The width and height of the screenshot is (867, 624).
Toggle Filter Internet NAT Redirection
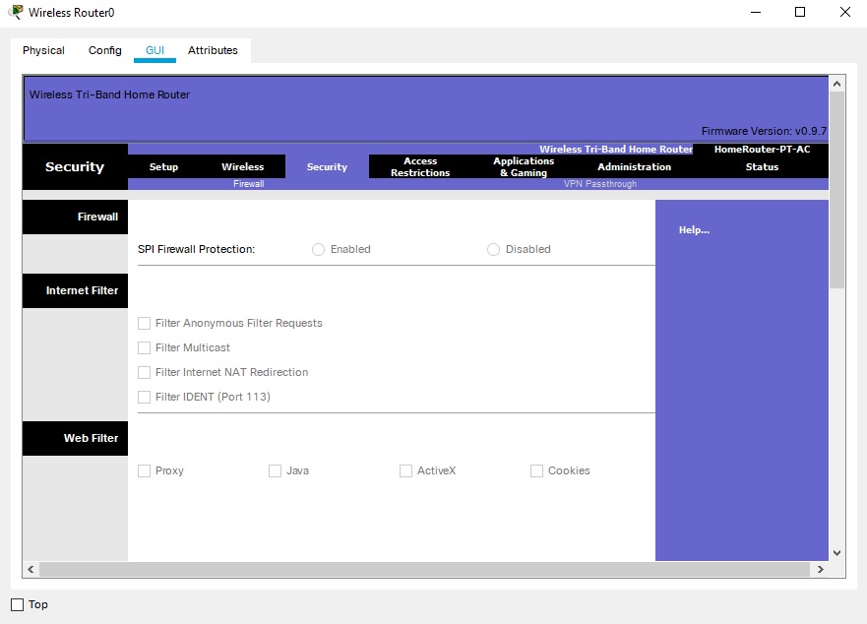145,373
